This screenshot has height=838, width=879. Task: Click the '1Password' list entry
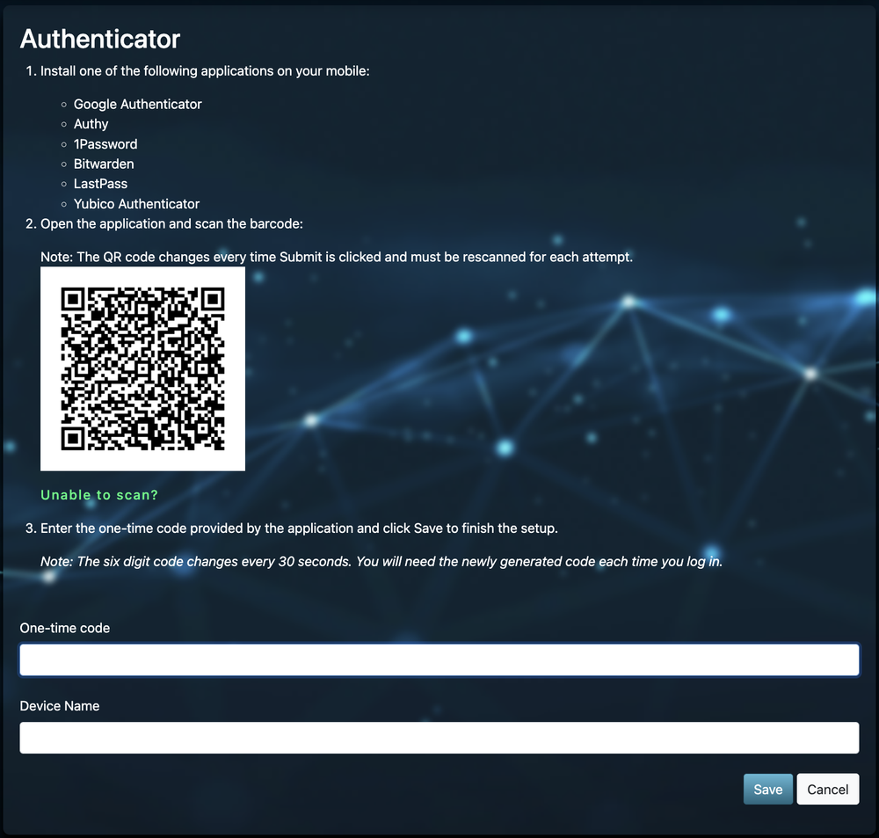(105, 144)
